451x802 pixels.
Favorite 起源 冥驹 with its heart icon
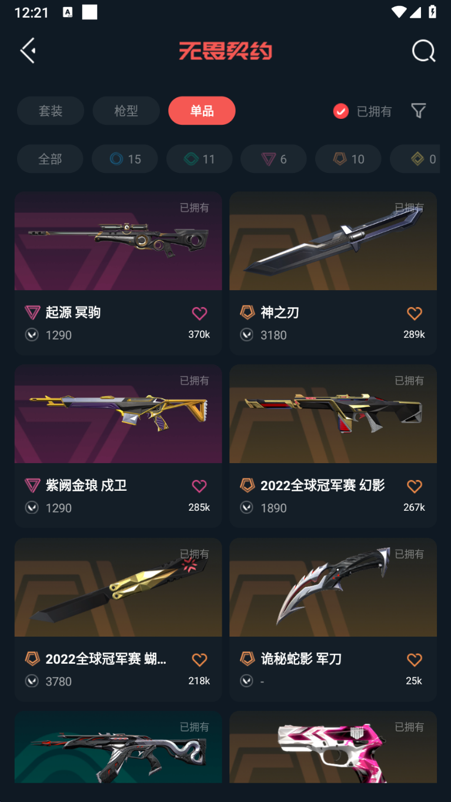pyautogui.click(x=199, y=314)
